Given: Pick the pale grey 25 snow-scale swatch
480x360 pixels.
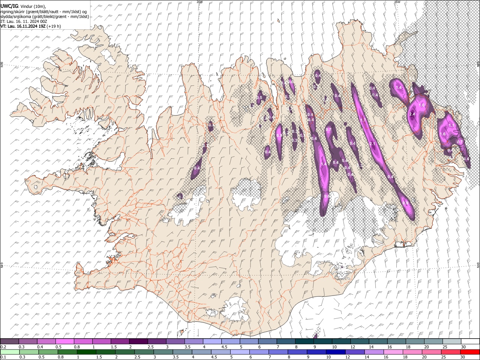Looking at the screenshot, I should (x=451, y=341).
